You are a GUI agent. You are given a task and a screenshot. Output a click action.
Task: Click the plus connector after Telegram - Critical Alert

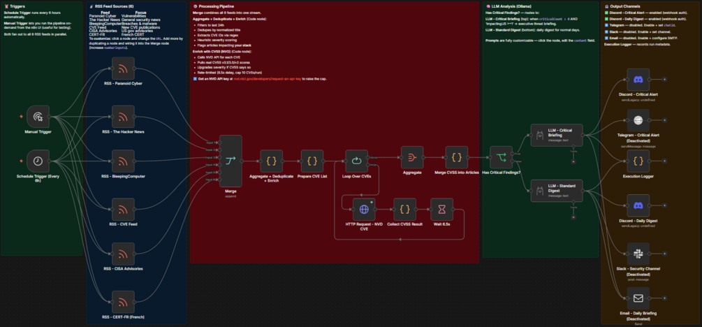coord(664,120)
